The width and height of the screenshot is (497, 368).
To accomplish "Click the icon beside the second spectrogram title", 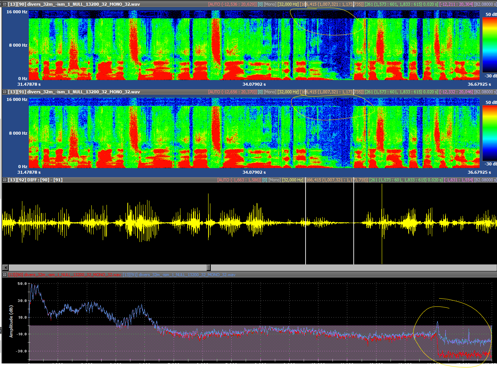I will 5,92.
